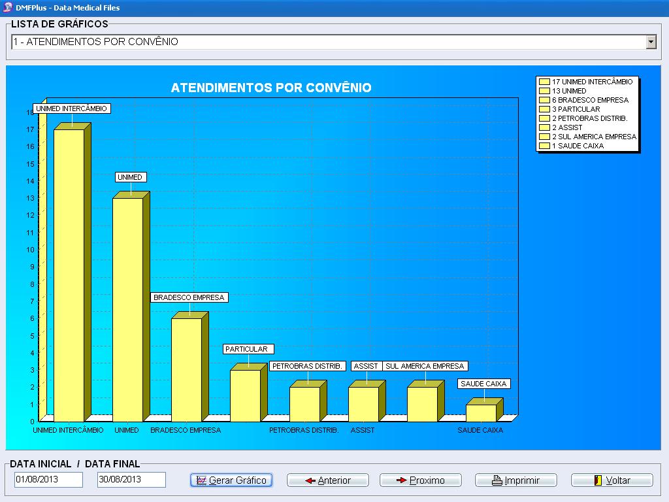Click the exit door icon on Voltar
The image size is (669, 502).
click(598, 480)
